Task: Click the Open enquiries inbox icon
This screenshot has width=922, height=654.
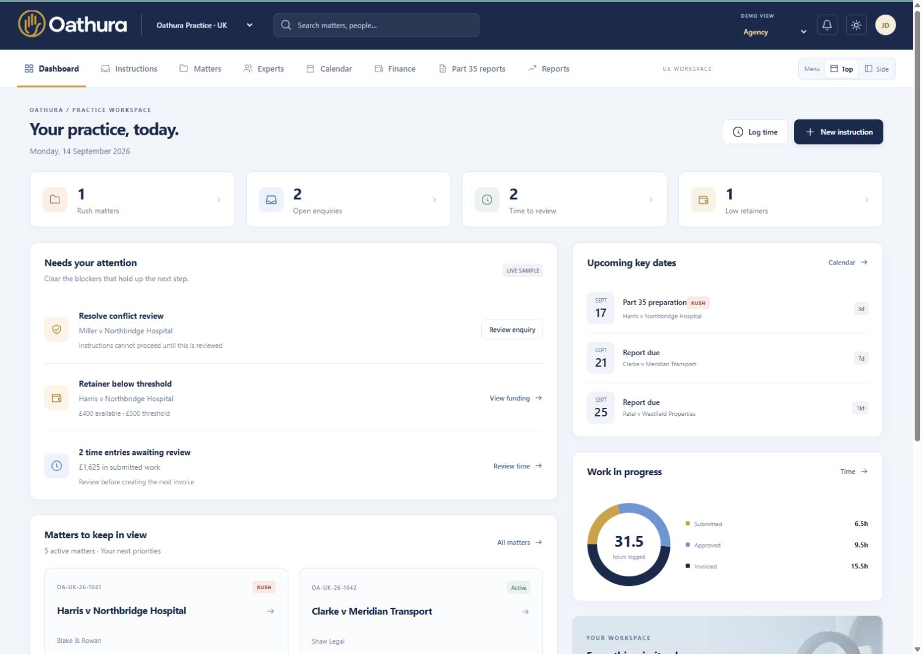Action: click(271, 200)
